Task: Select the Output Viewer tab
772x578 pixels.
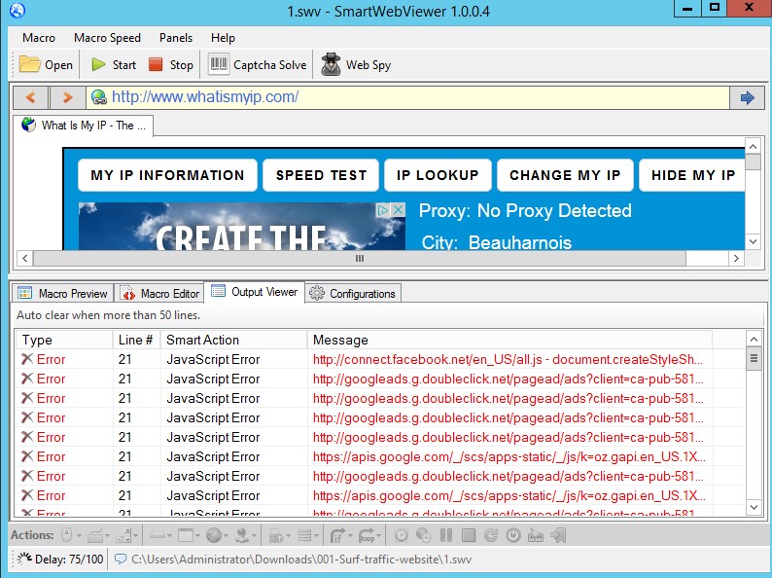Action: [255, 292]
